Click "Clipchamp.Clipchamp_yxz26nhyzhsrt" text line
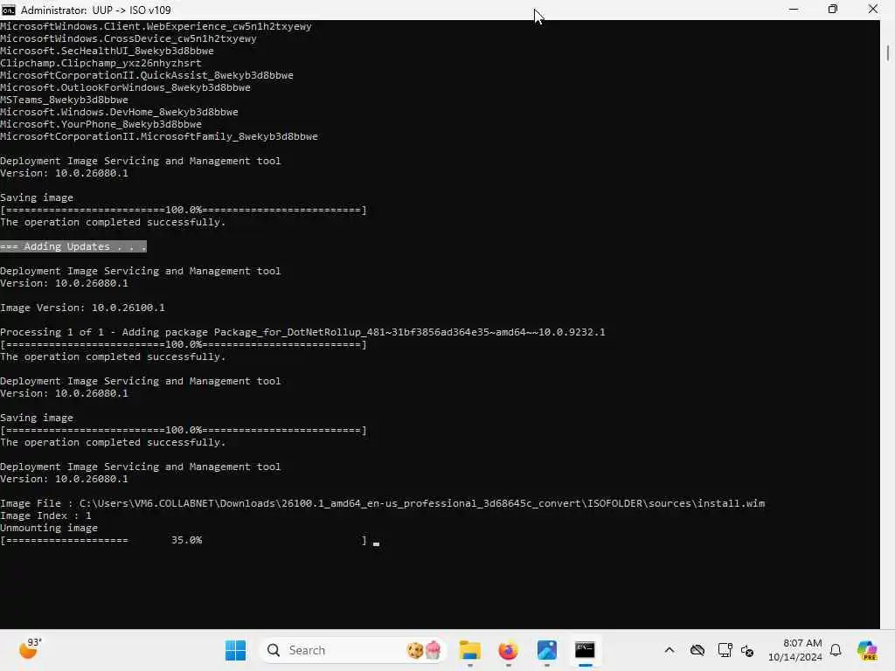Image resolution: width=895 pixels, height=671 pixels. click(101, 63)
